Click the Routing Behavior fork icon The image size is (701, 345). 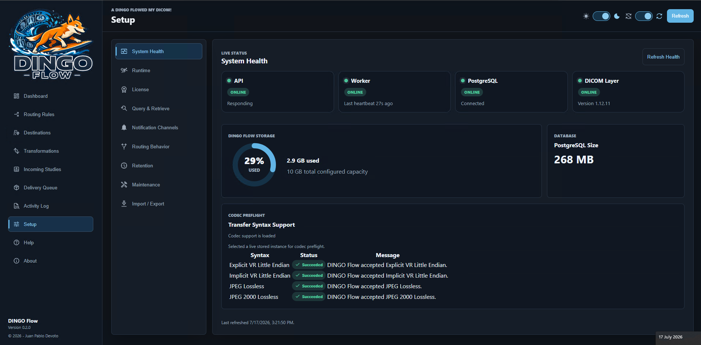(x=124, y=146)
